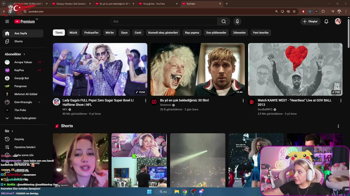
Task: Expand Daha fazla göster subscriptions
Action: coord(23,118)
